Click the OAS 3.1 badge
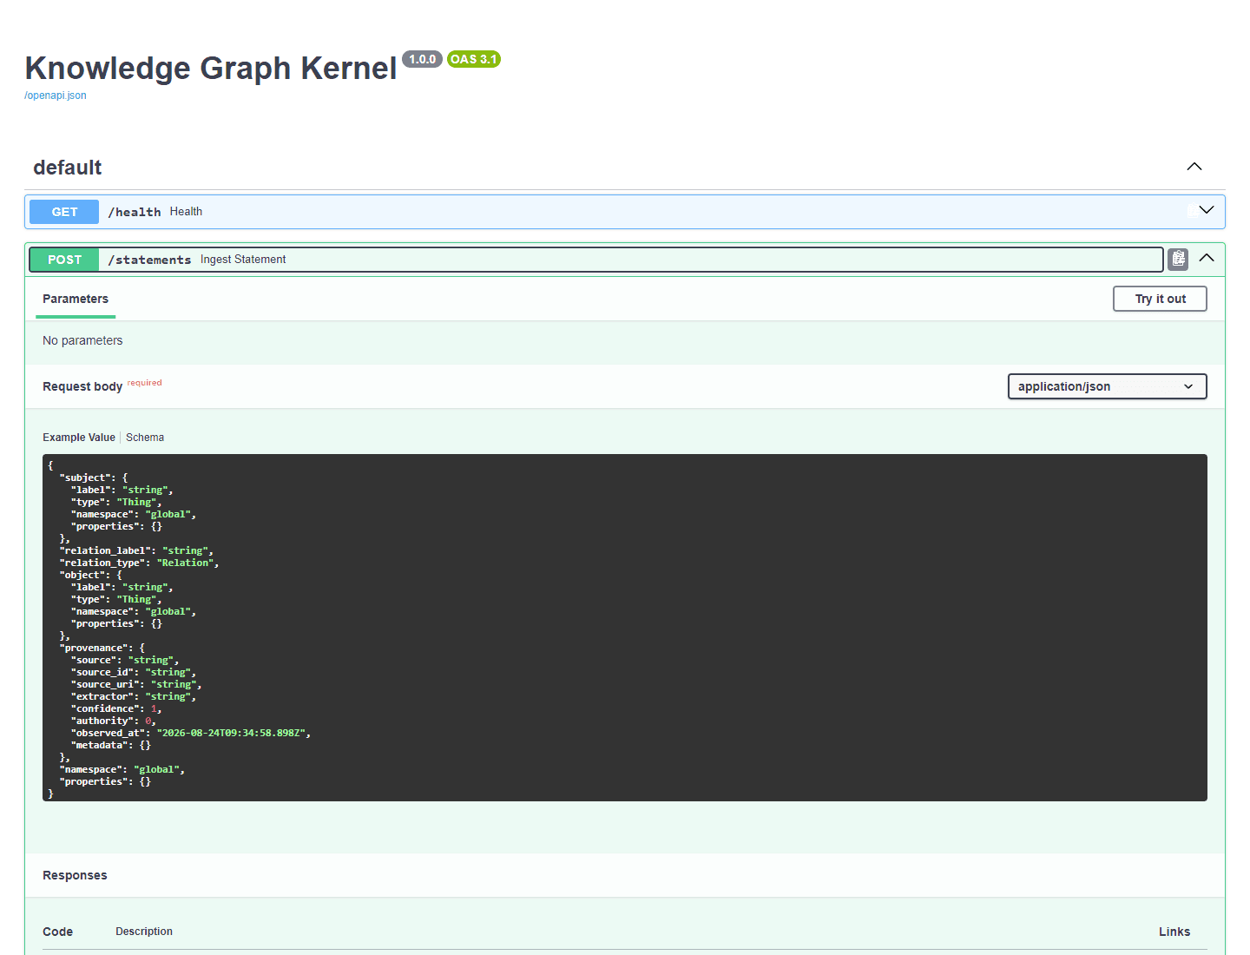The height and width of the screenshot is (955, 1250). tap(474, 59)
